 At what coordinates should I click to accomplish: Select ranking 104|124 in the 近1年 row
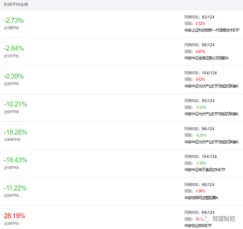tap(209, 156)
